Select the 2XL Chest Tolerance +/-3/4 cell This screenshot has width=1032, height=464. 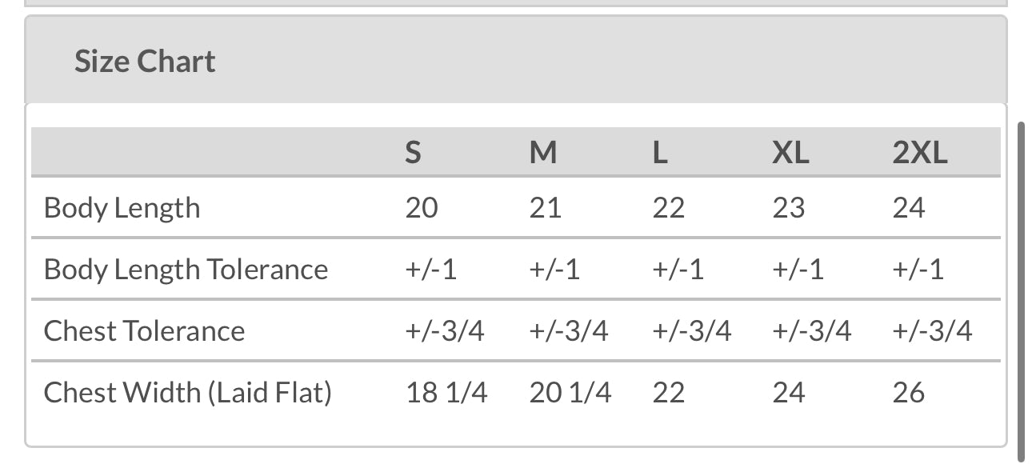932,331
